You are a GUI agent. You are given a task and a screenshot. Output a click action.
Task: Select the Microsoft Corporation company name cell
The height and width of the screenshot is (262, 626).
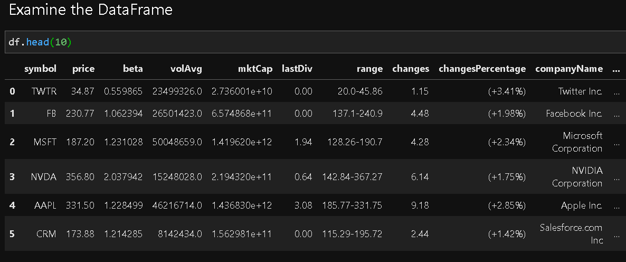577,142
